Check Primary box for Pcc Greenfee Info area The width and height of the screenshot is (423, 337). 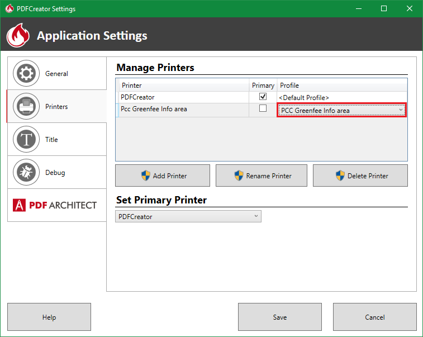click(x=263, y=109)
